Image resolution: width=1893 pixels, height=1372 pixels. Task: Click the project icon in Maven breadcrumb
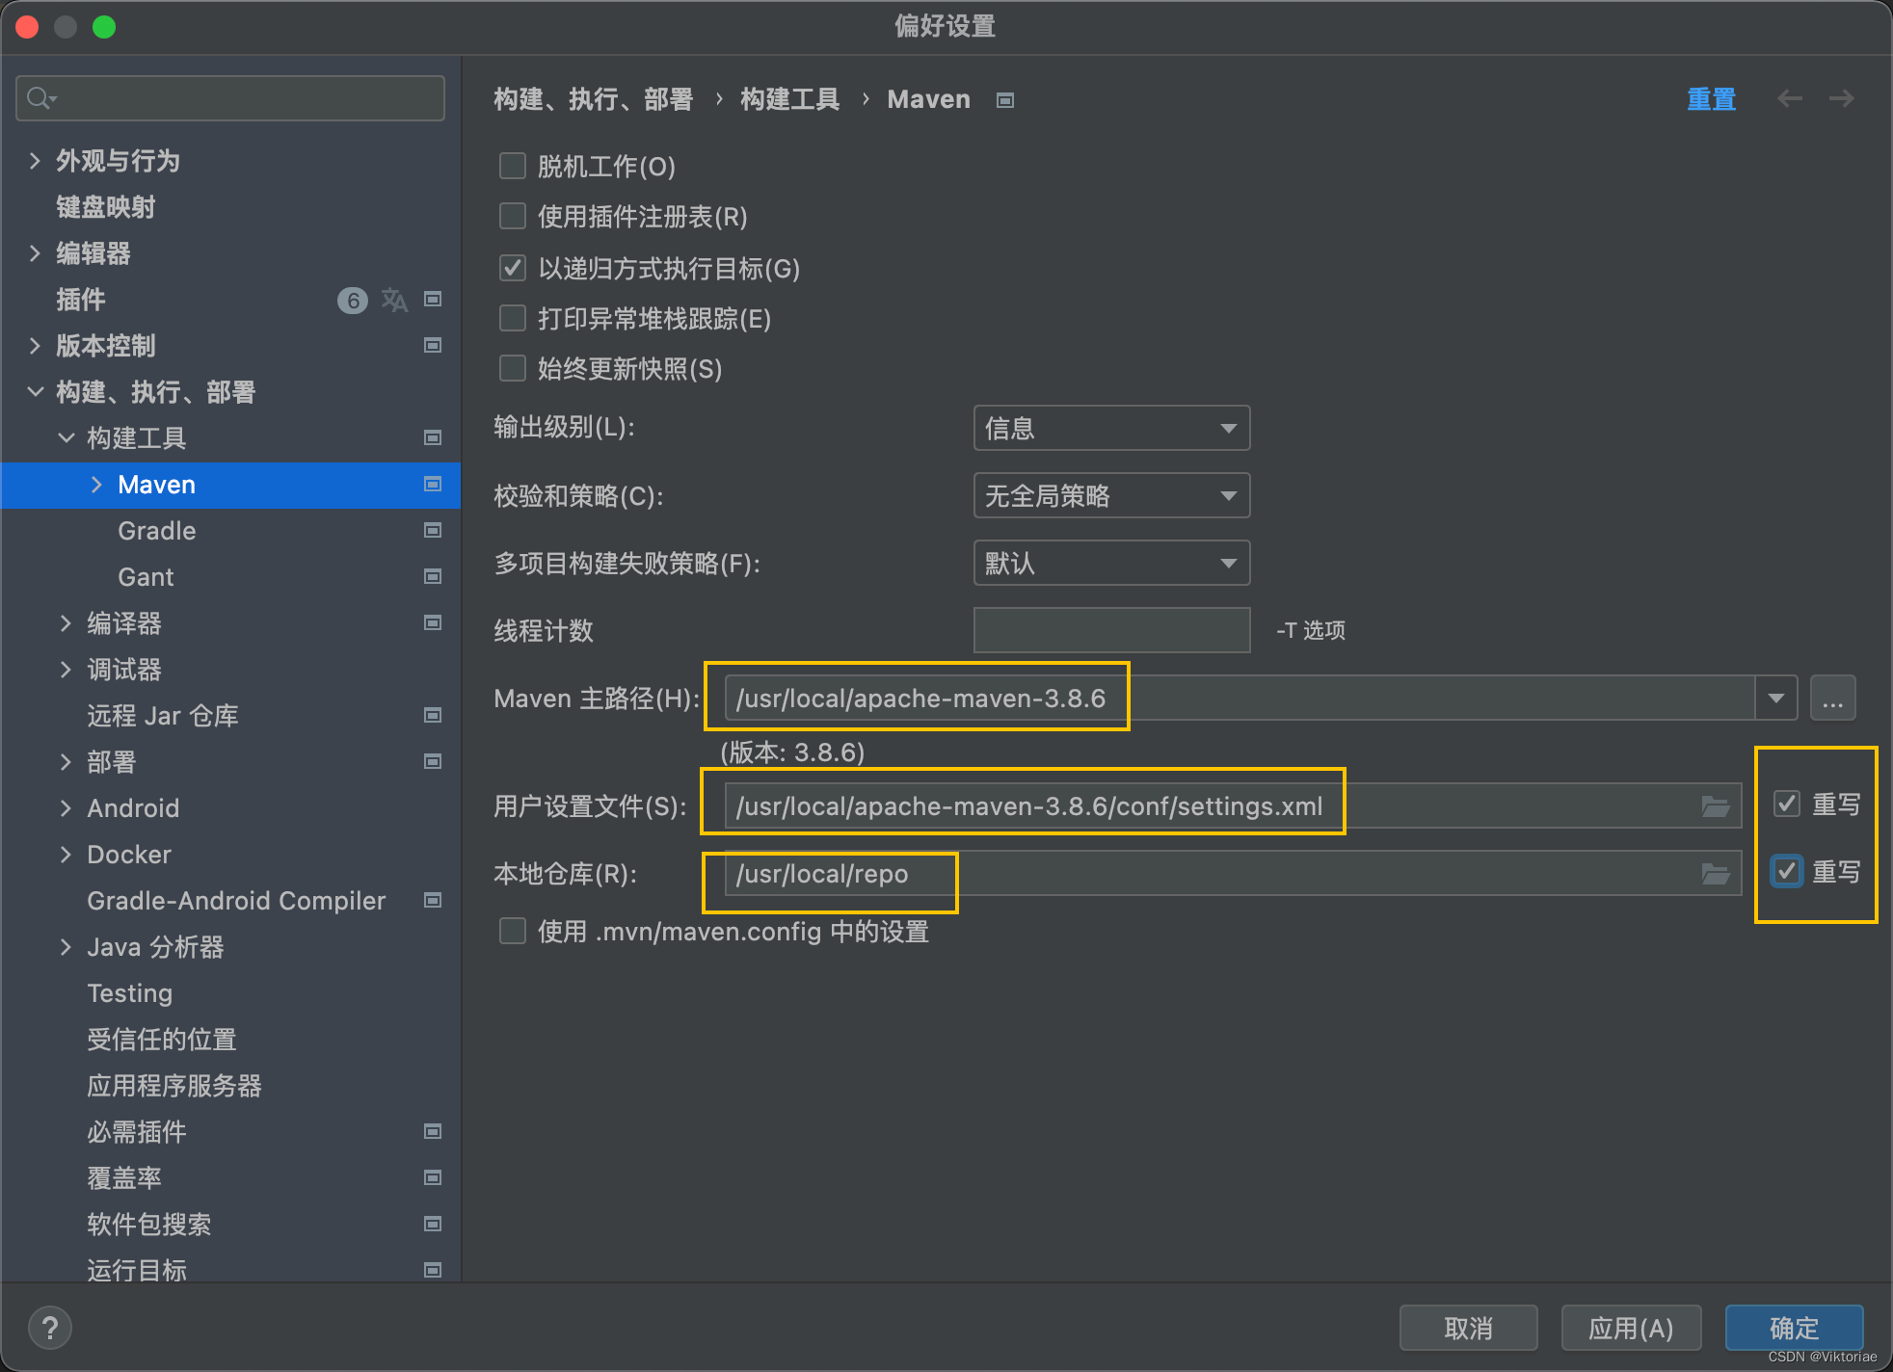point(1005,100)
